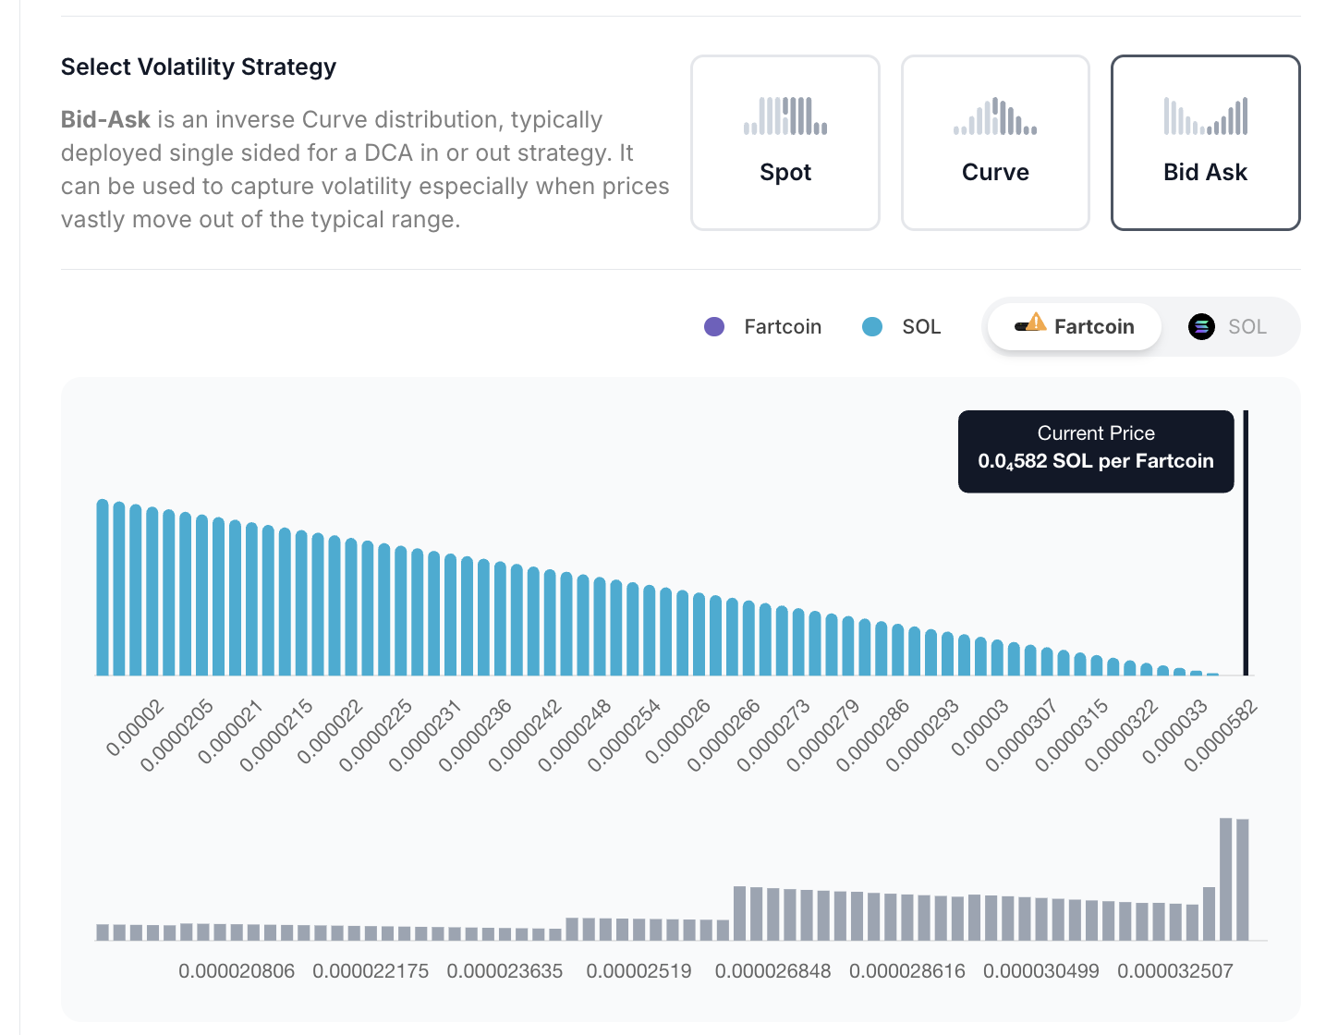Click the tallest blue bar at 0.00002
This screenshot has width=1338, height=1035.
tap(103, 588)
